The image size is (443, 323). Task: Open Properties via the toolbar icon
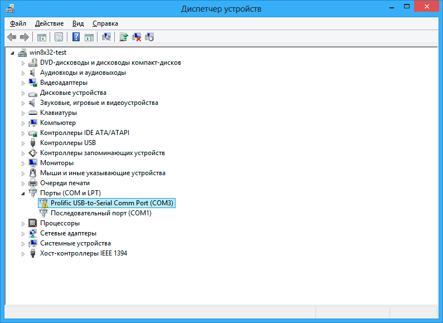pyautogui.click(x=59, y=37)
